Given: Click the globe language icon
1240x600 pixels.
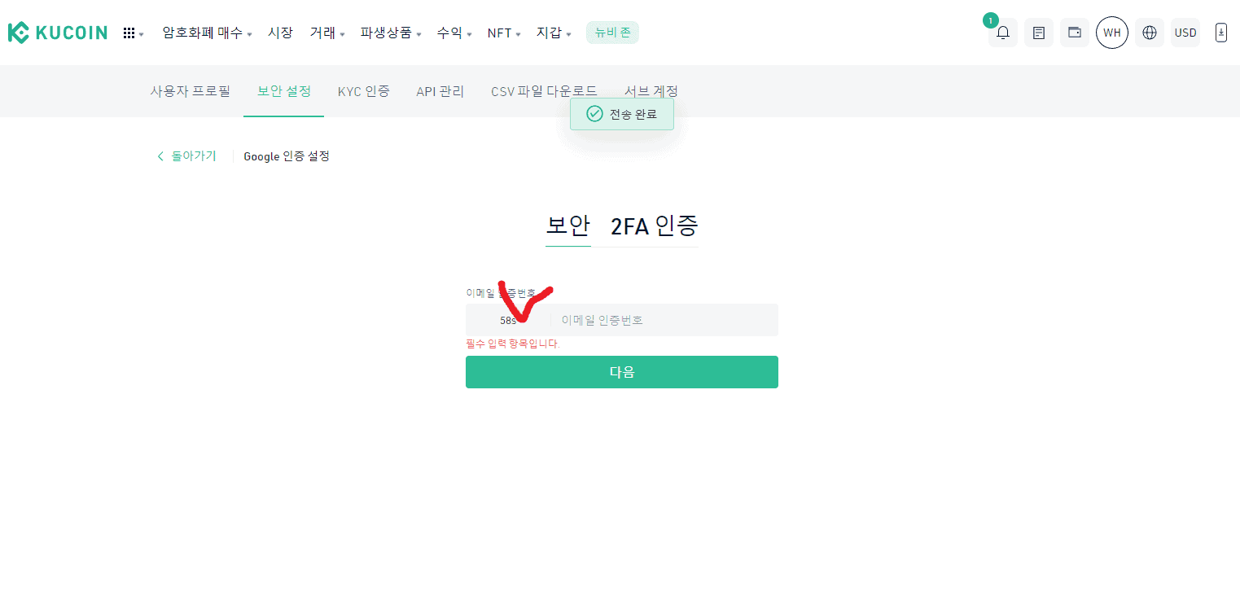Looking at the screenshot, I should (x=1149, y=33).
